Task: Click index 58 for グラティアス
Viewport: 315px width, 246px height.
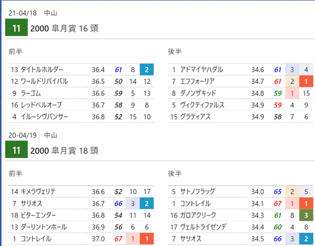Action: pyautogui.click(x=278, y=117)
